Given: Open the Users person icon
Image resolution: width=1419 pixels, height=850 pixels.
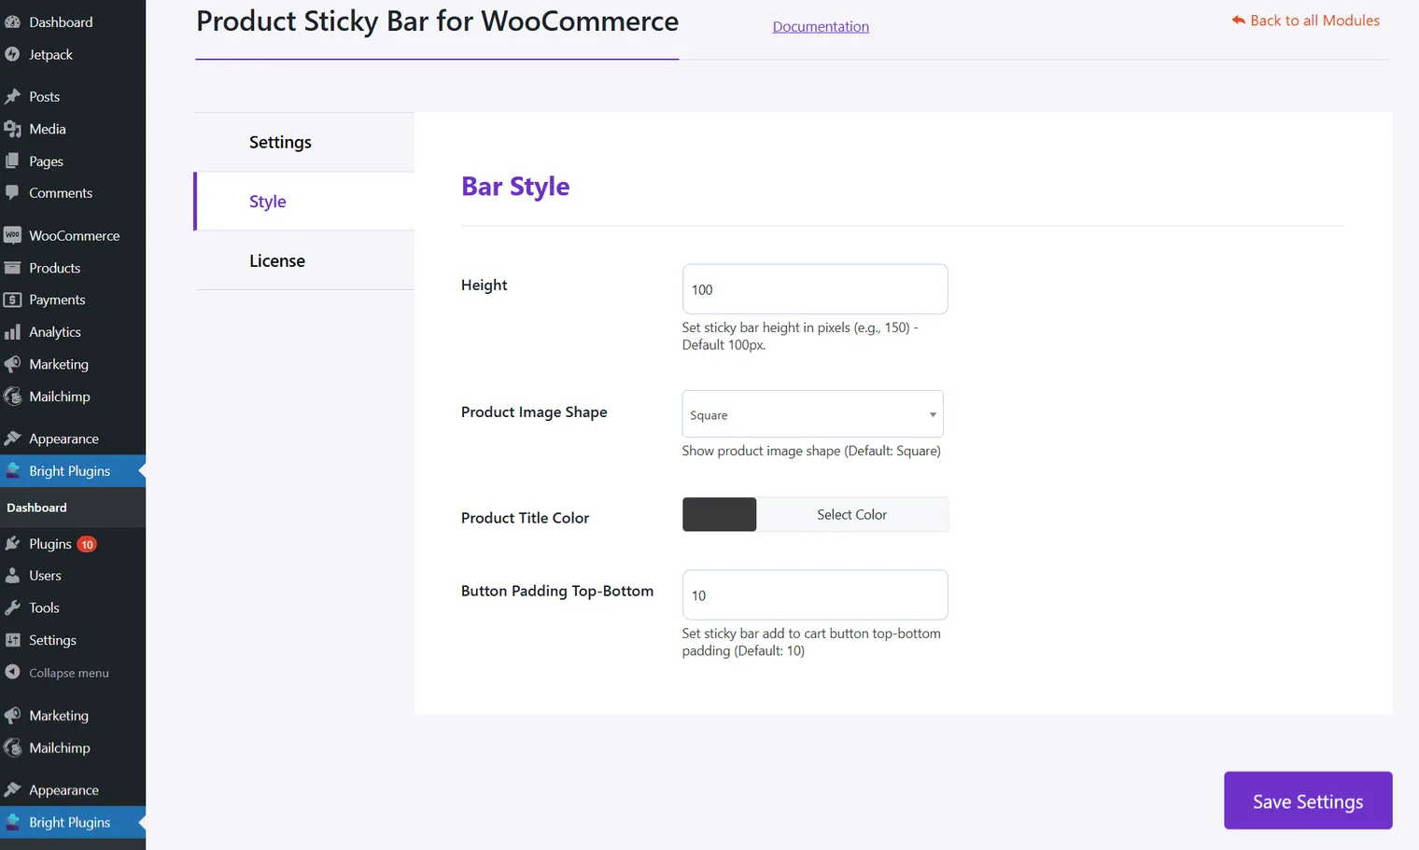Looking at the screenshot, I should coord(12,576).
